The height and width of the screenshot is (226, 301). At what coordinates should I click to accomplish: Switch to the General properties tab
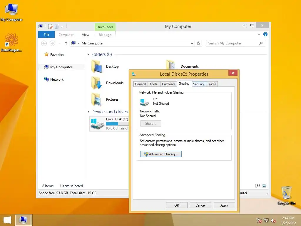140,84
